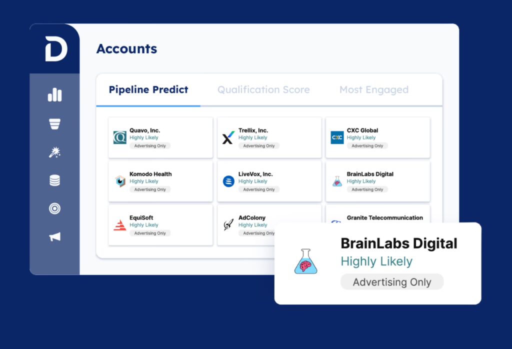Viewport: 512px width, 349px height.
Task: Select the target bullseye icon
Action: pos(54,208)
